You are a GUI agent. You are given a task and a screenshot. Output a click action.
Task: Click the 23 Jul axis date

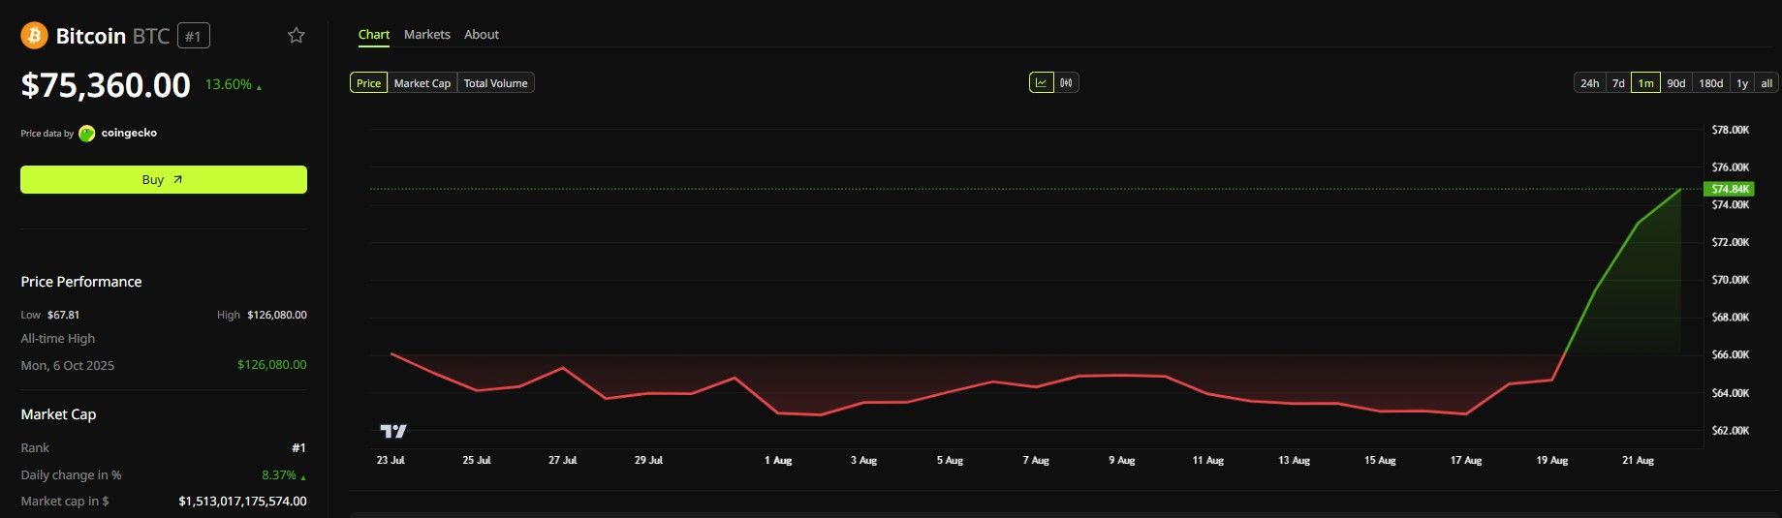[391, 461]
